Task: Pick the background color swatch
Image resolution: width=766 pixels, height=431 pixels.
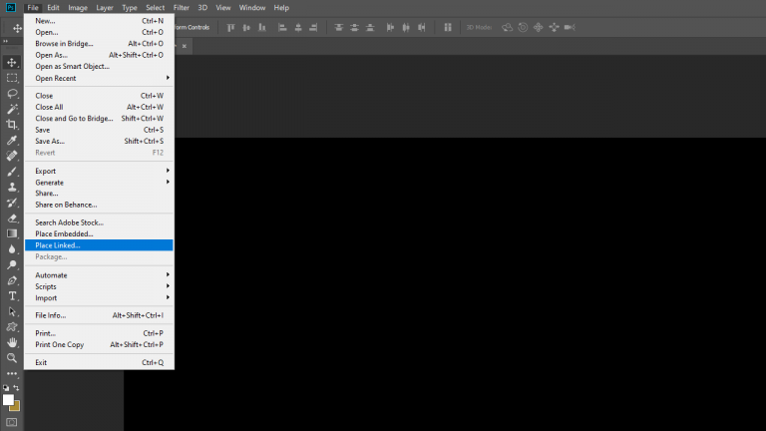Action: [16, 407]
